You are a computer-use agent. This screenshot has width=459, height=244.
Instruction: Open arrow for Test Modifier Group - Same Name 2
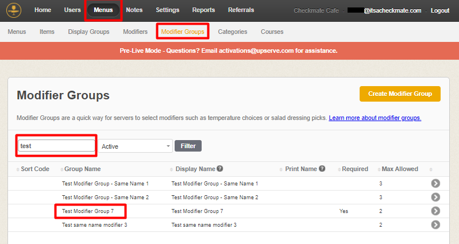(435, 197)
